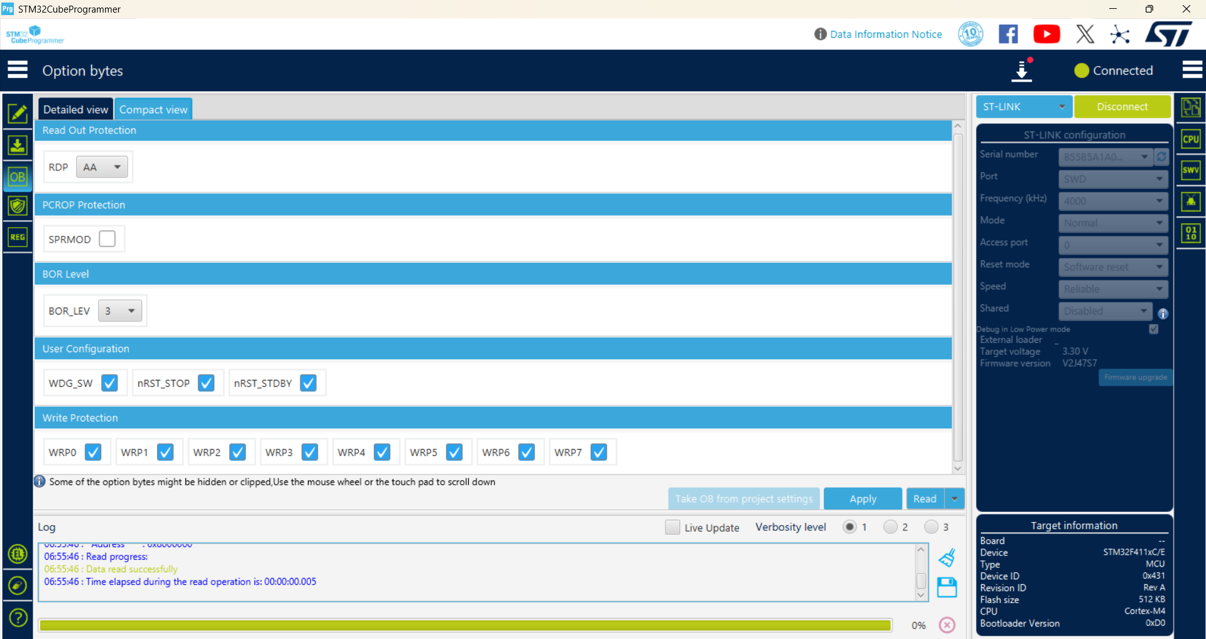Clear the log with the broom icon
1206x639 pixels.
pyautogui.click(x=946, y=558)
